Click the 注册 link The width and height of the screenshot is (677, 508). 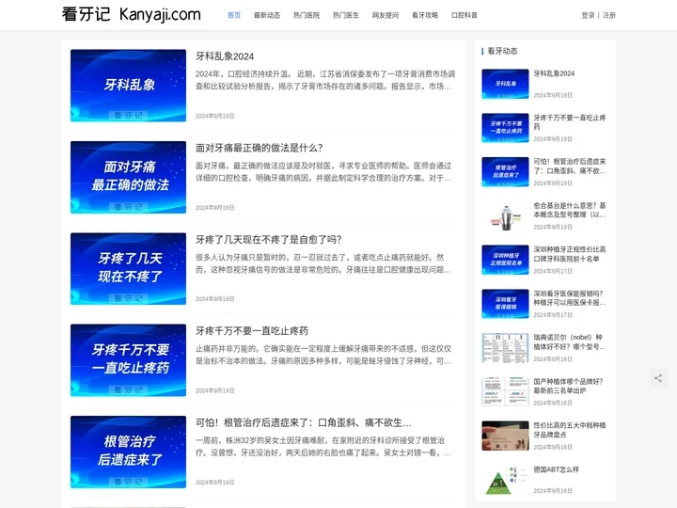608,15
